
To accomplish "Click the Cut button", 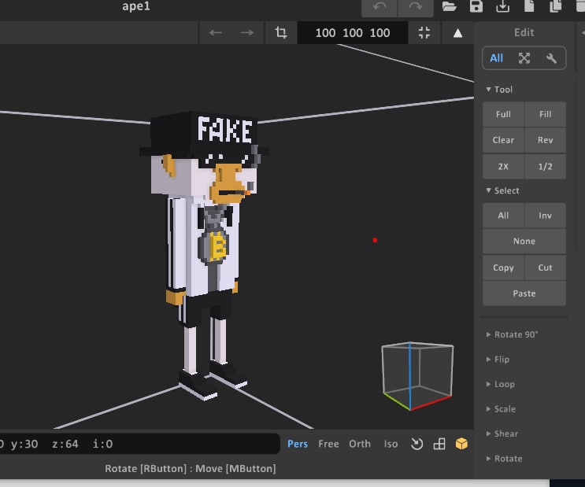I will (545, 267).
